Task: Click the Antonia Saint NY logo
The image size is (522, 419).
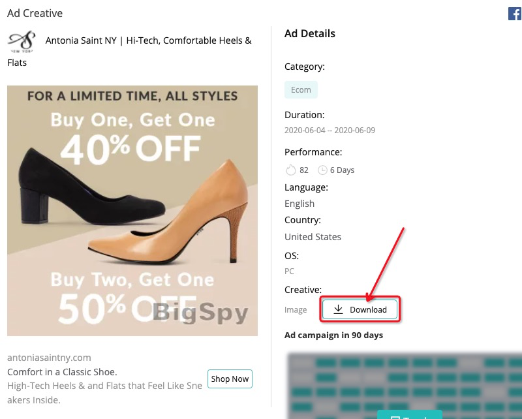Action: click(22, 41)
